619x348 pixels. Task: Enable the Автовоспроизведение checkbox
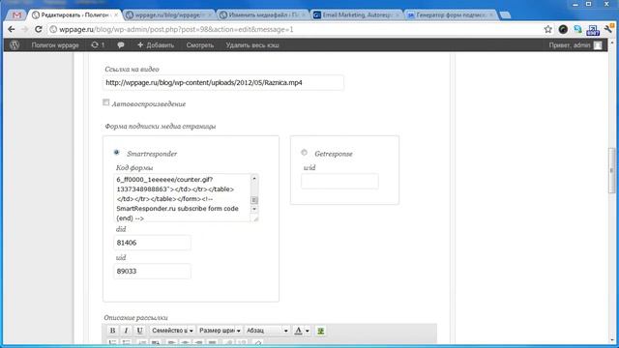coord(105,102)
